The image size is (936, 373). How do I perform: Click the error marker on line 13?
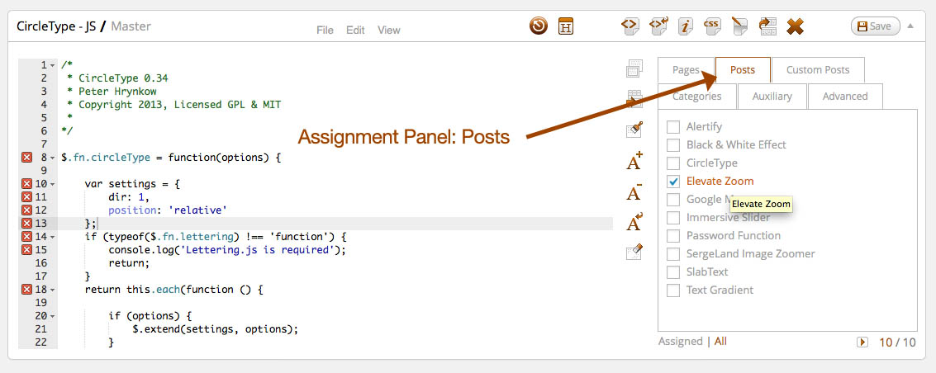pos(27,224)
